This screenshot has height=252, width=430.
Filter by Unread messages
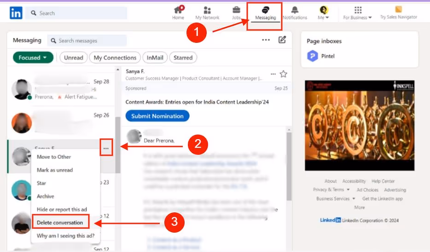tap(74, 58)
